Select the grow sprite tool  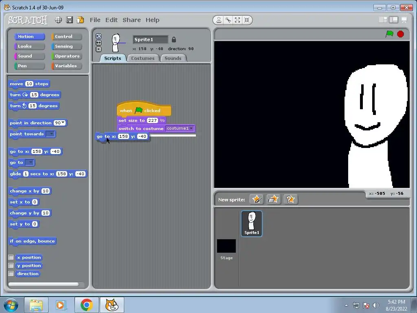(x=237, y=20)
